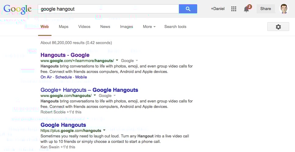Focus the search box with google hangout

[x=108, y=9]
